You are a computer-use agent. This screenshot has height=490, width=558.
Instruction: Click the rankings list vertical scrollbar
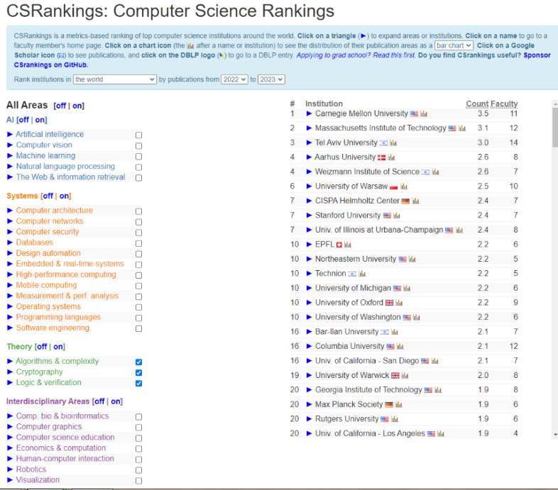point(555,284)
